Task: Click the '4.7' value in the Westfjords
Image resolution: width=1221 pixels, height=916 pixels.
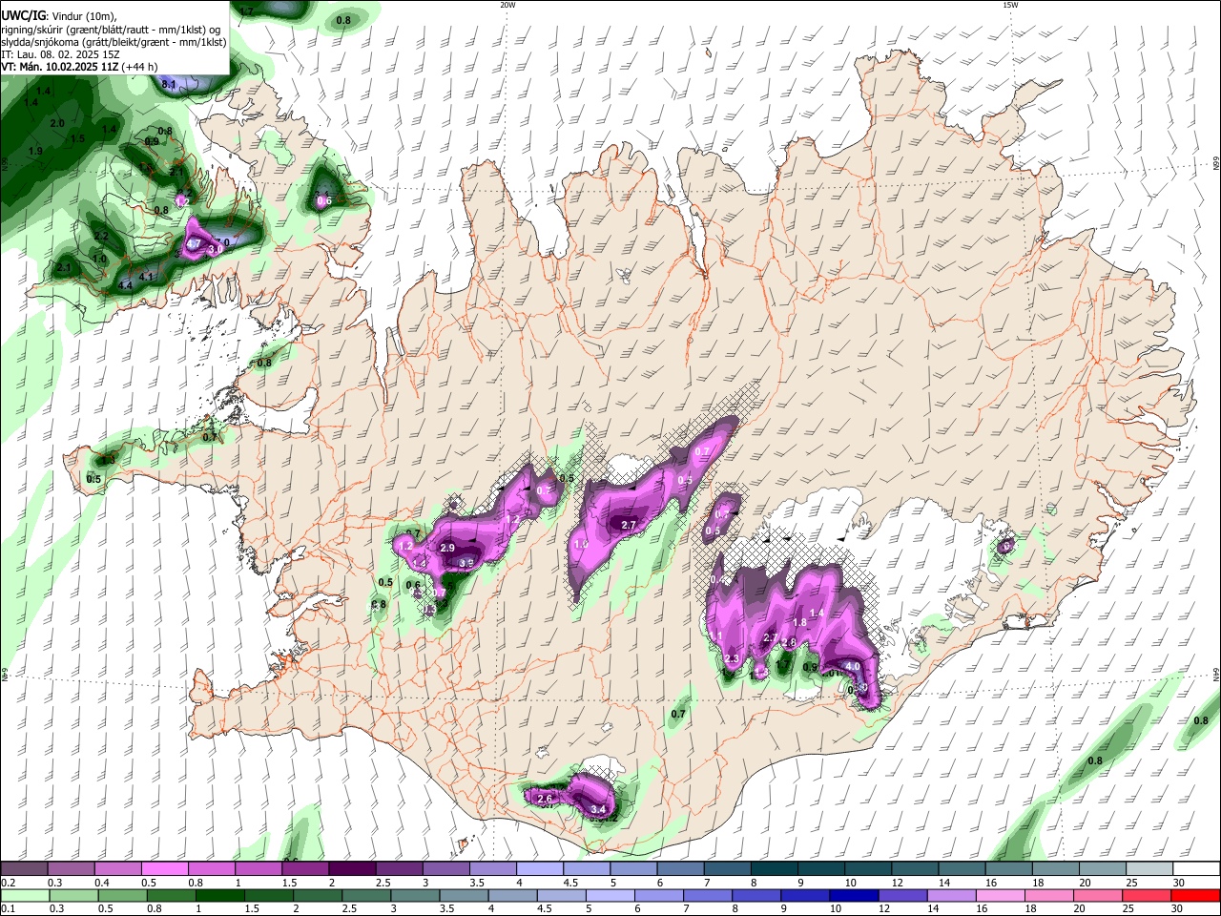Action: 193,244
